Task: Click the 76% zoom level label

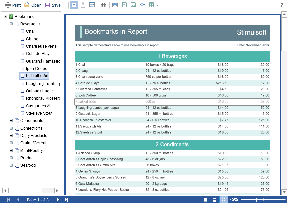Action: (x=234, y=200)
